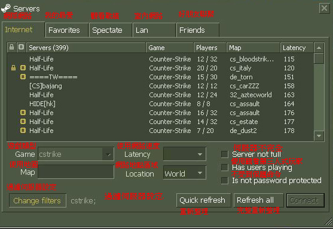This screenshot has width=333, height=229.
Task: Click the bot icon beside ====TW==== server
Action: pyautogui.click(x=23, y=77)
